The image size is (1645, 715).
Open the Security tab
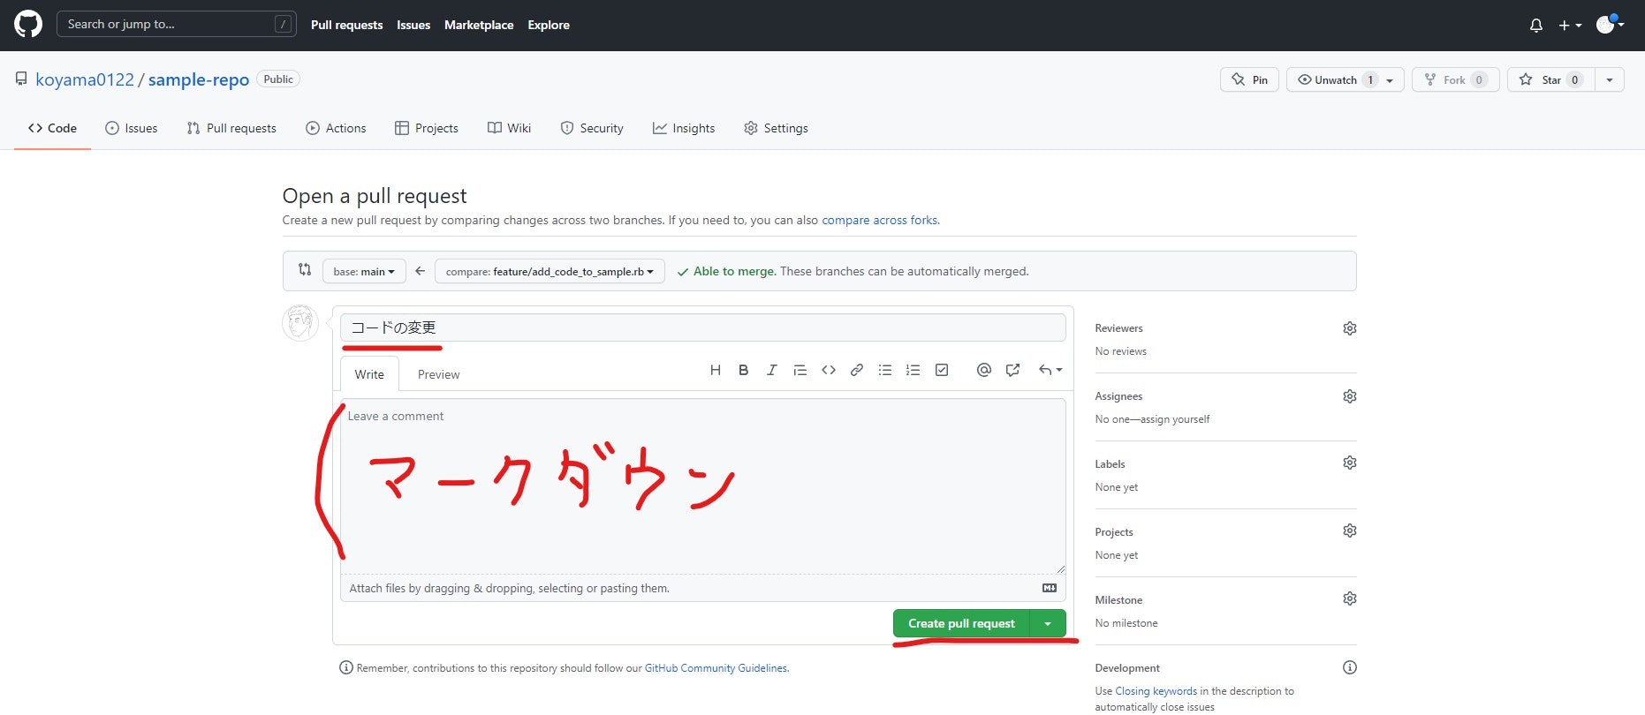coord(592,128)
